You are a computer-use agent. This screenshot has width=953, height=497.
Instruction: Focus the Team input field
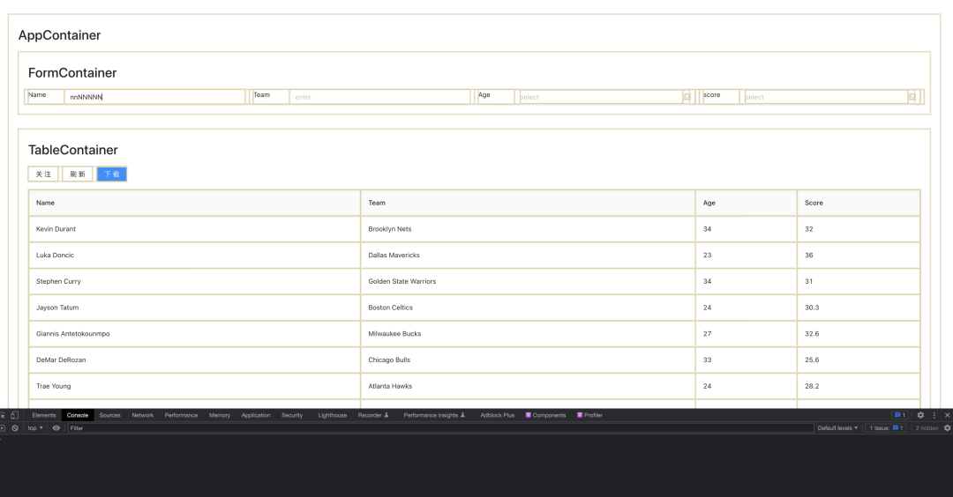pyautogui.click(x=379, y=96)
